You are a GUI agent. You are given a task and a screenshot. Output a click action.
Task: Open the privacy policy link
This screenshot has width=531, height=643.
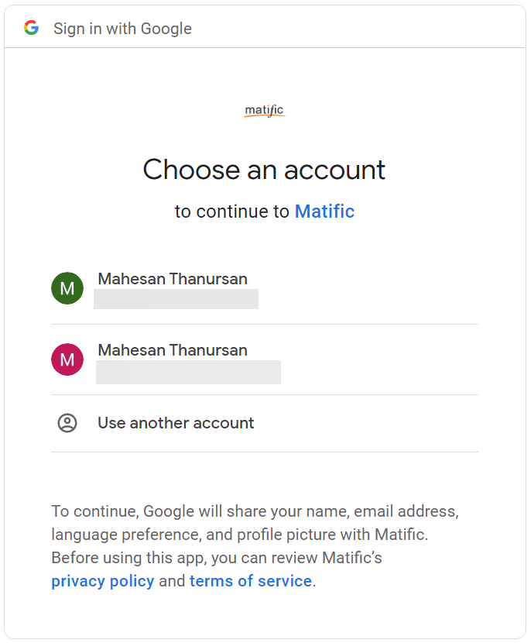coord(103,581)
